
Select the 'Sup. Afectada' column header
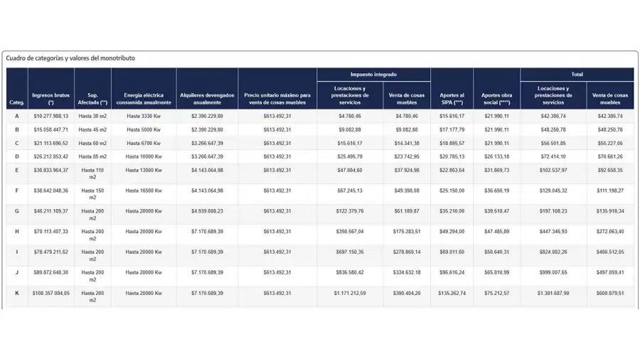pos(92,98)
